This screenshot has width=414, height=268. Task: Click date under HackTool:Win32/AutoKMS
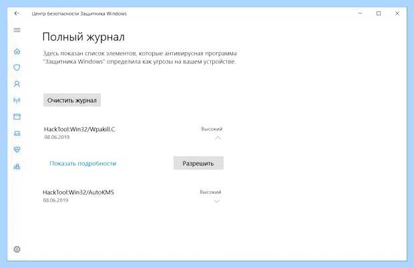tap(55, 200)
